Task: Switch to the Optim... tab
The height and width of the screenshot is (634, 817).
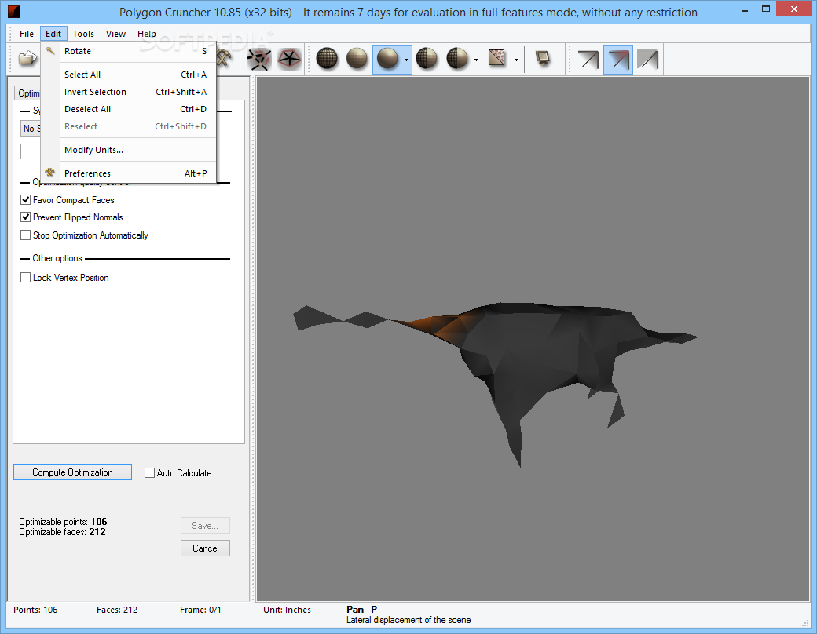Action: (x=27, y=93)
